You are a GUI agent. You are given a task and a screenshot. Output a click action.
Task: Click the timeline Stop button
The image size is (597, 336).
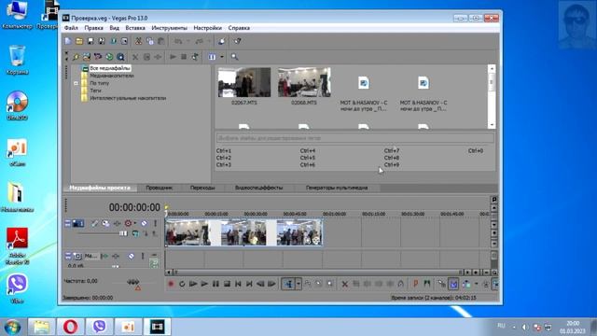click(227, 284)
